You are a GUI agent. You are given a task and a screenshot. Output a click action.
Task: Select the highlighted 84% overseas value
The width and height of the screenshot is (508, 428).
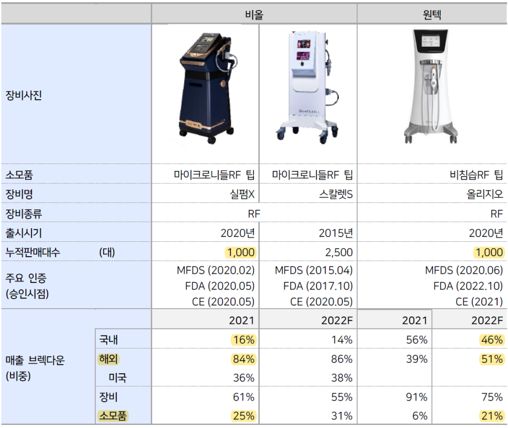243,359
